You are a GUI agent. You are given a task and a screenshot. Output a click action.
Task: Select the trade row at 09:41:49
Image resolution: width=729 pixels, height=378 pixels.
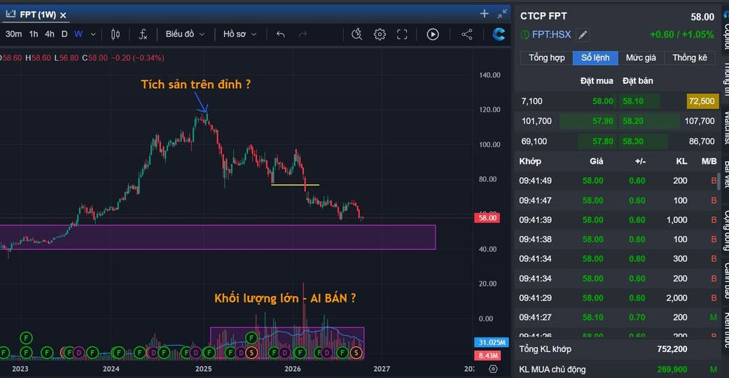point(618,181)
